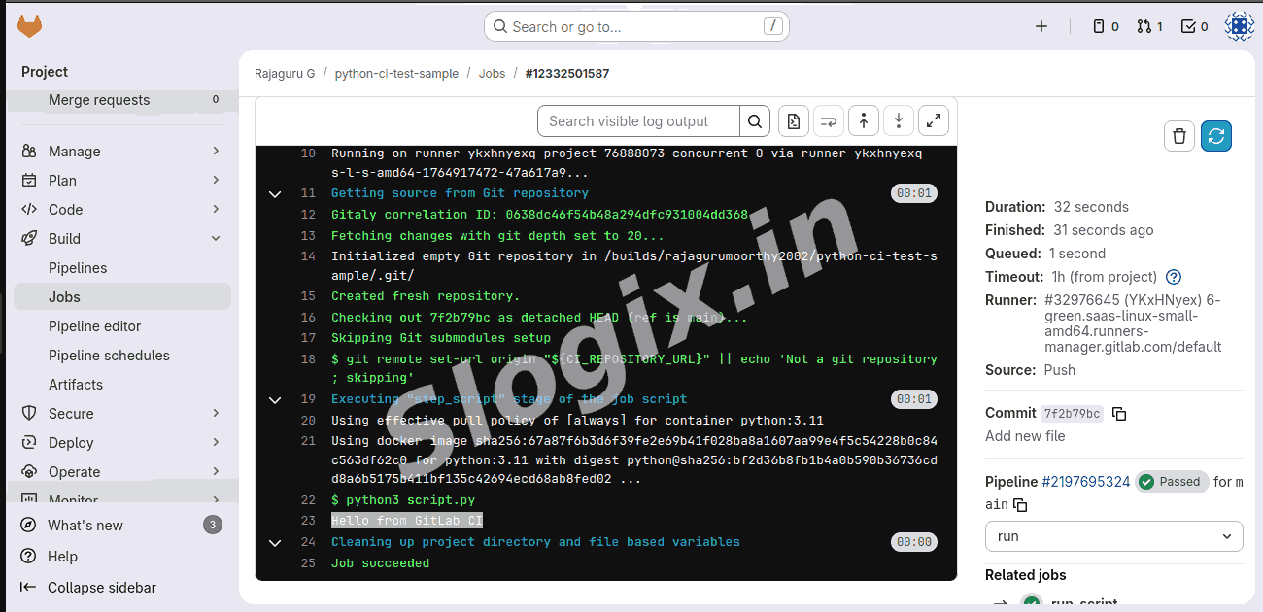This screenshot has width=1263, height=612.
Task: Go to Pipeline editor in sidebar
Action: point(94,326)
